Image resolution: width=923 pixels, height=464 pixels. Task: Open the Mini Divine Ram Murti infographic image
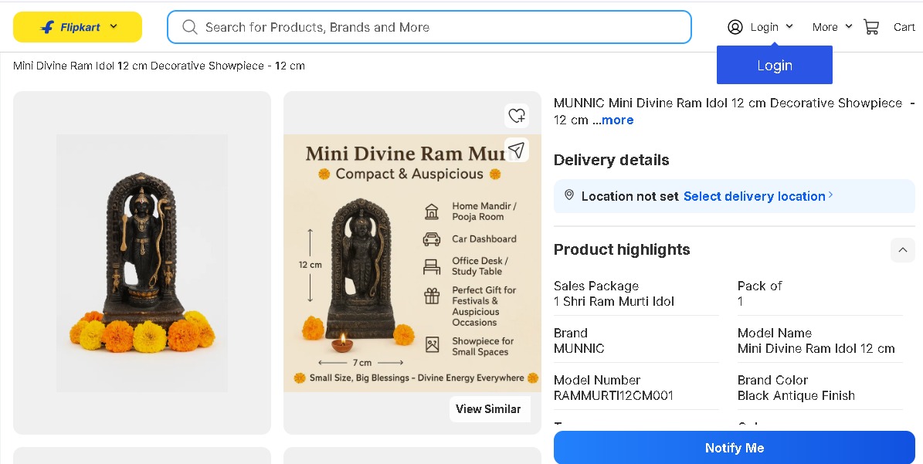[x=412, y=262]
